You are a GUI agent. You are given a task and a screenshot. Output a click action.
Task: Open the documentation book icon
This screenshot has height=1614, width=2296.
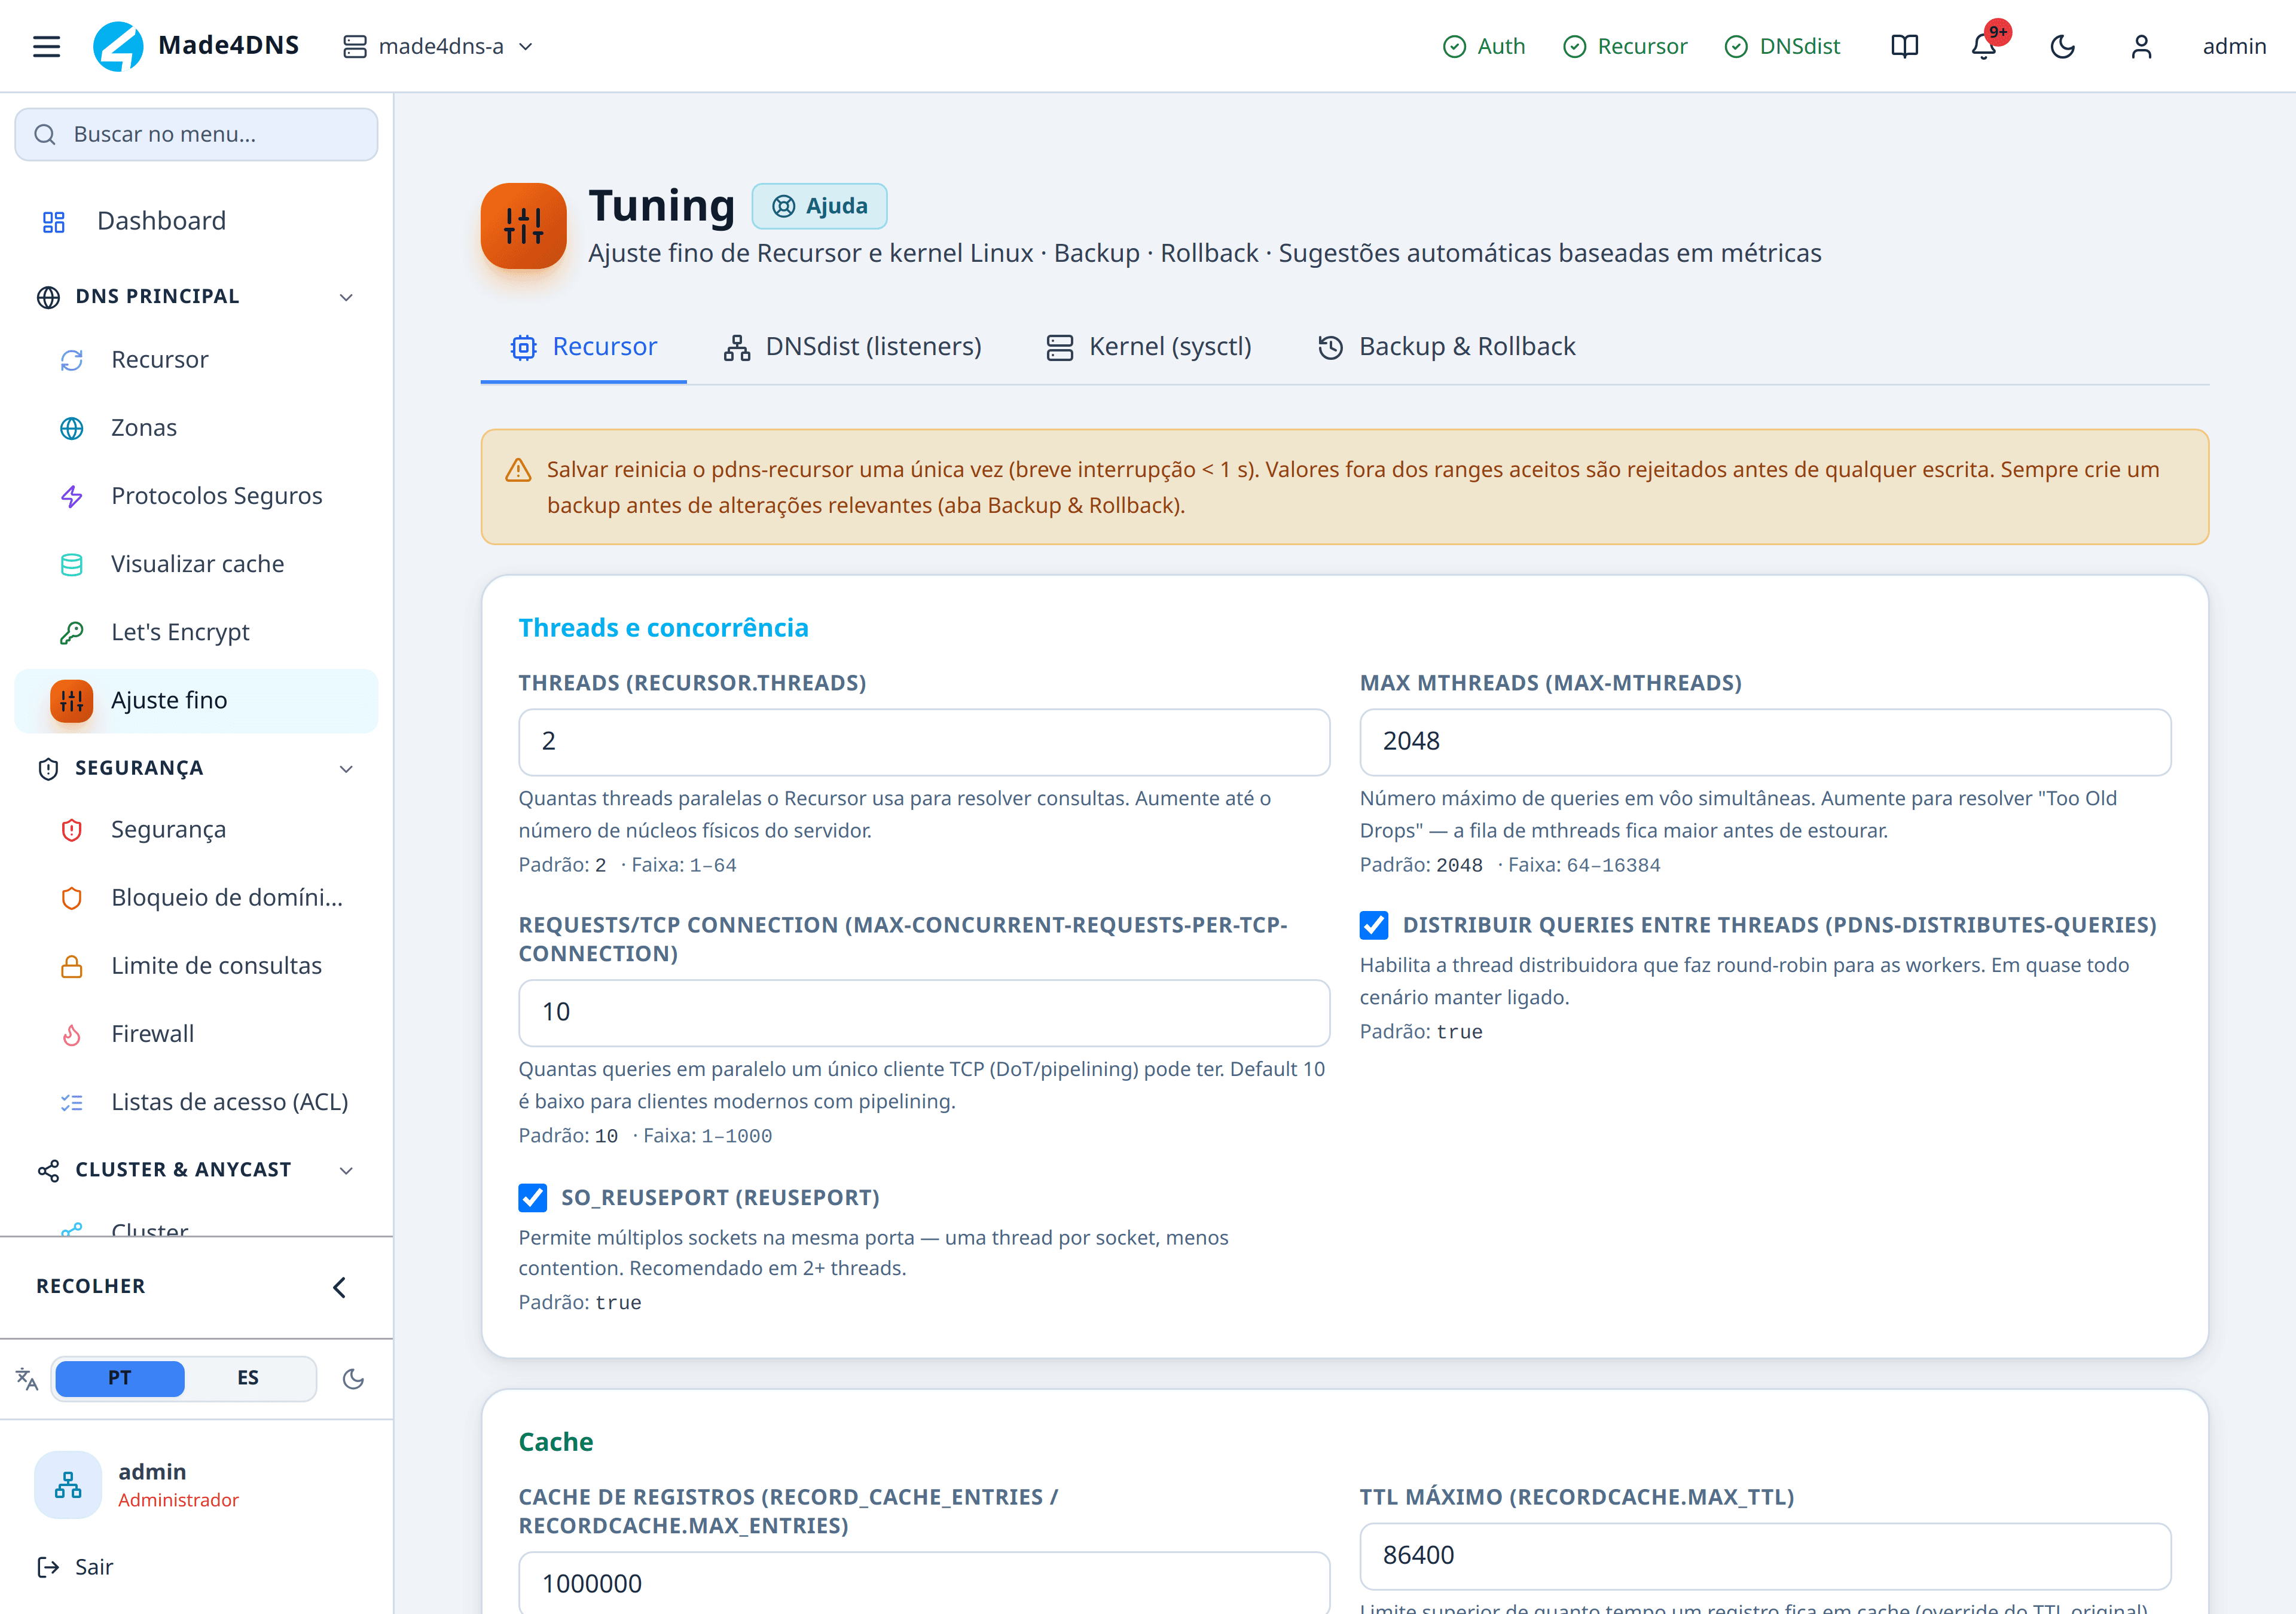[x=1905, y=46]
